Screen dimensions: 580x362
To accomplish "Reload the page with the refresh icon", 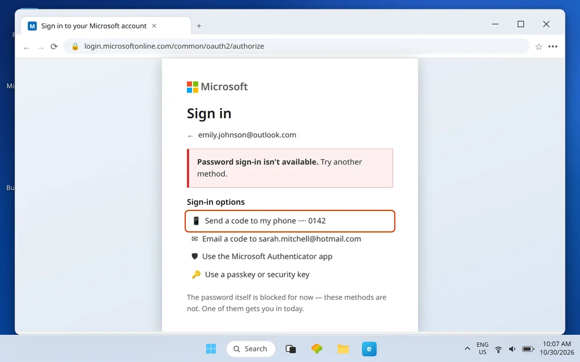I will click(54, 46).
